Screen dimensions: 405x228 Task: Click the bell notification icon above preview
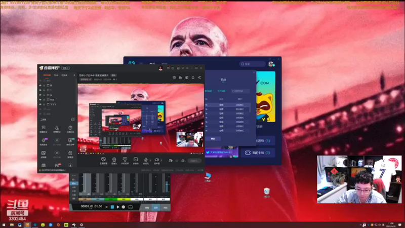193,78
